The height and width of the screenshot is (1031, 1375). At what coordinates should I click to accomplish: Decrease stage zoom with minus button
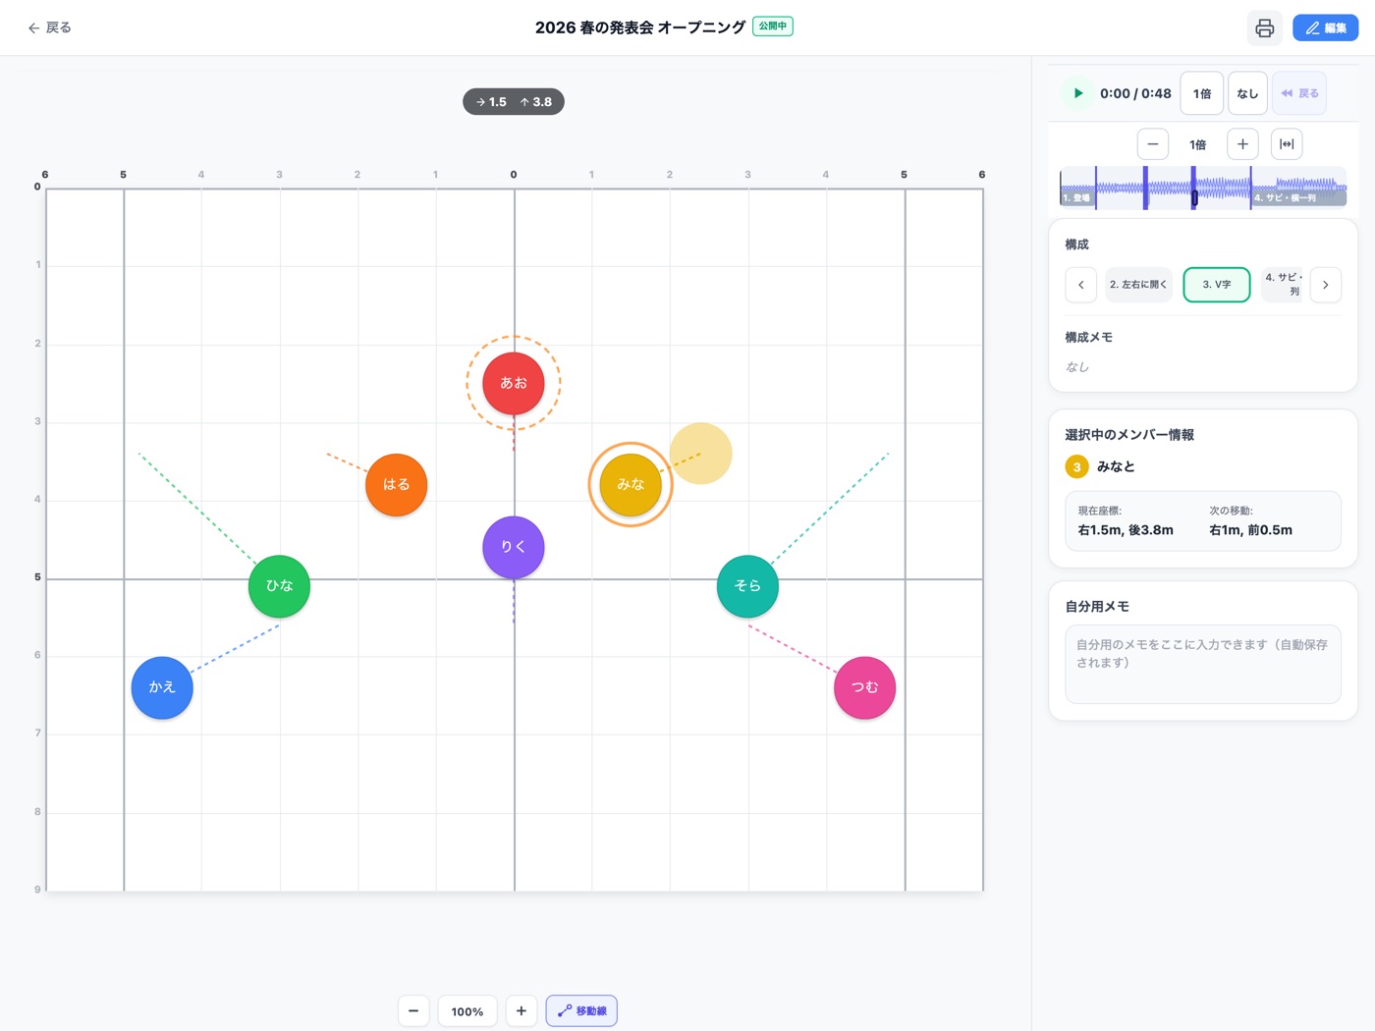pyautogui.click(x=413, y=1010)
